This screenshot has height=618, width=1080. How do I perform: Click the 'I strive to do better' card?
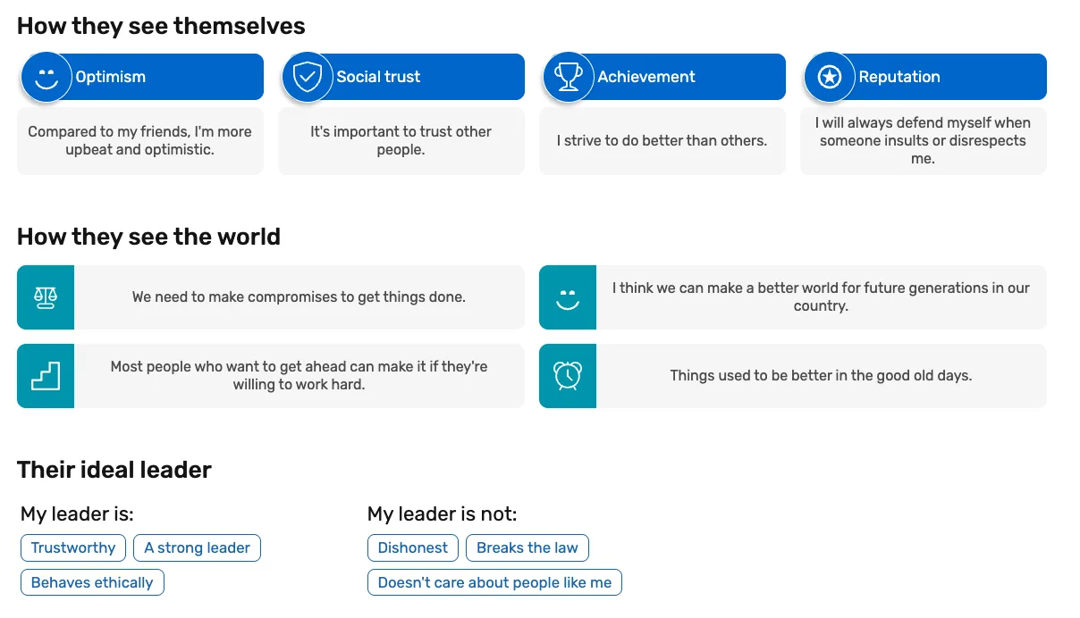[662, 141]
